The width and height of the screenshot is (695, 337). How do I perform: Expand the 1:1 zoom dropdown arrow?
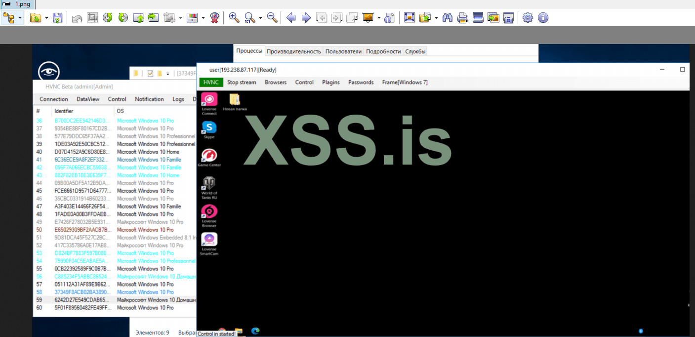coord(260,18)
